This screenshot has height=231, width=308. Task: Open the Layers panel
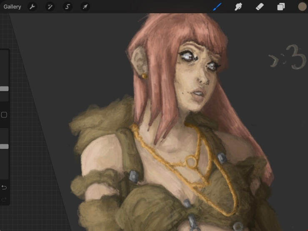pyautogui.click(x=281, y=7)
